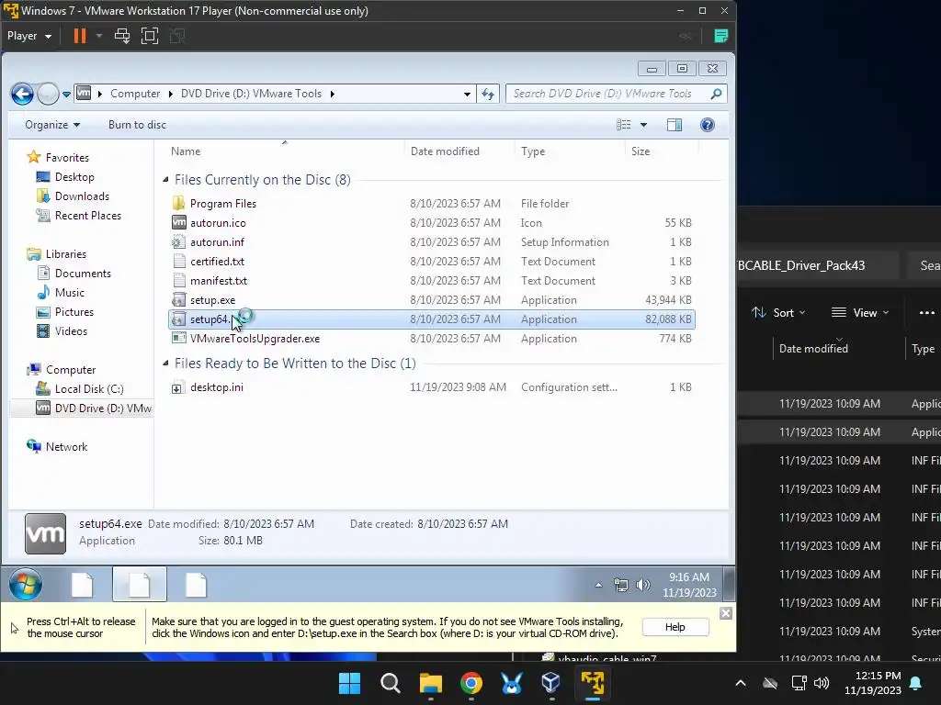The height and width of the screenshot is (705, 941).
Task: Open Sort dropdown in background Explorer window
Action: pyautogui.click(x=778, y=313)
